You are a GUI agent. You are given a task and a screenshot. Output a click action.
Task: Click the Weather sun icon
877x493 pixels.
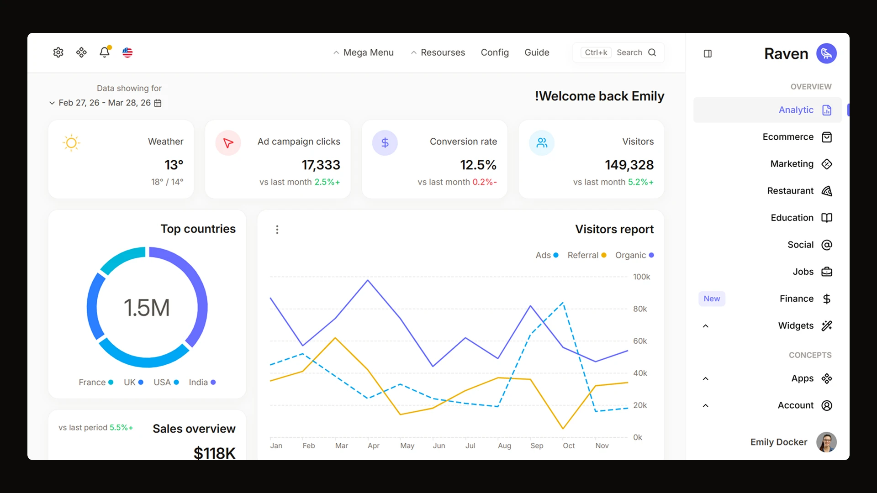pyautogui.click(x=71, y=143)
